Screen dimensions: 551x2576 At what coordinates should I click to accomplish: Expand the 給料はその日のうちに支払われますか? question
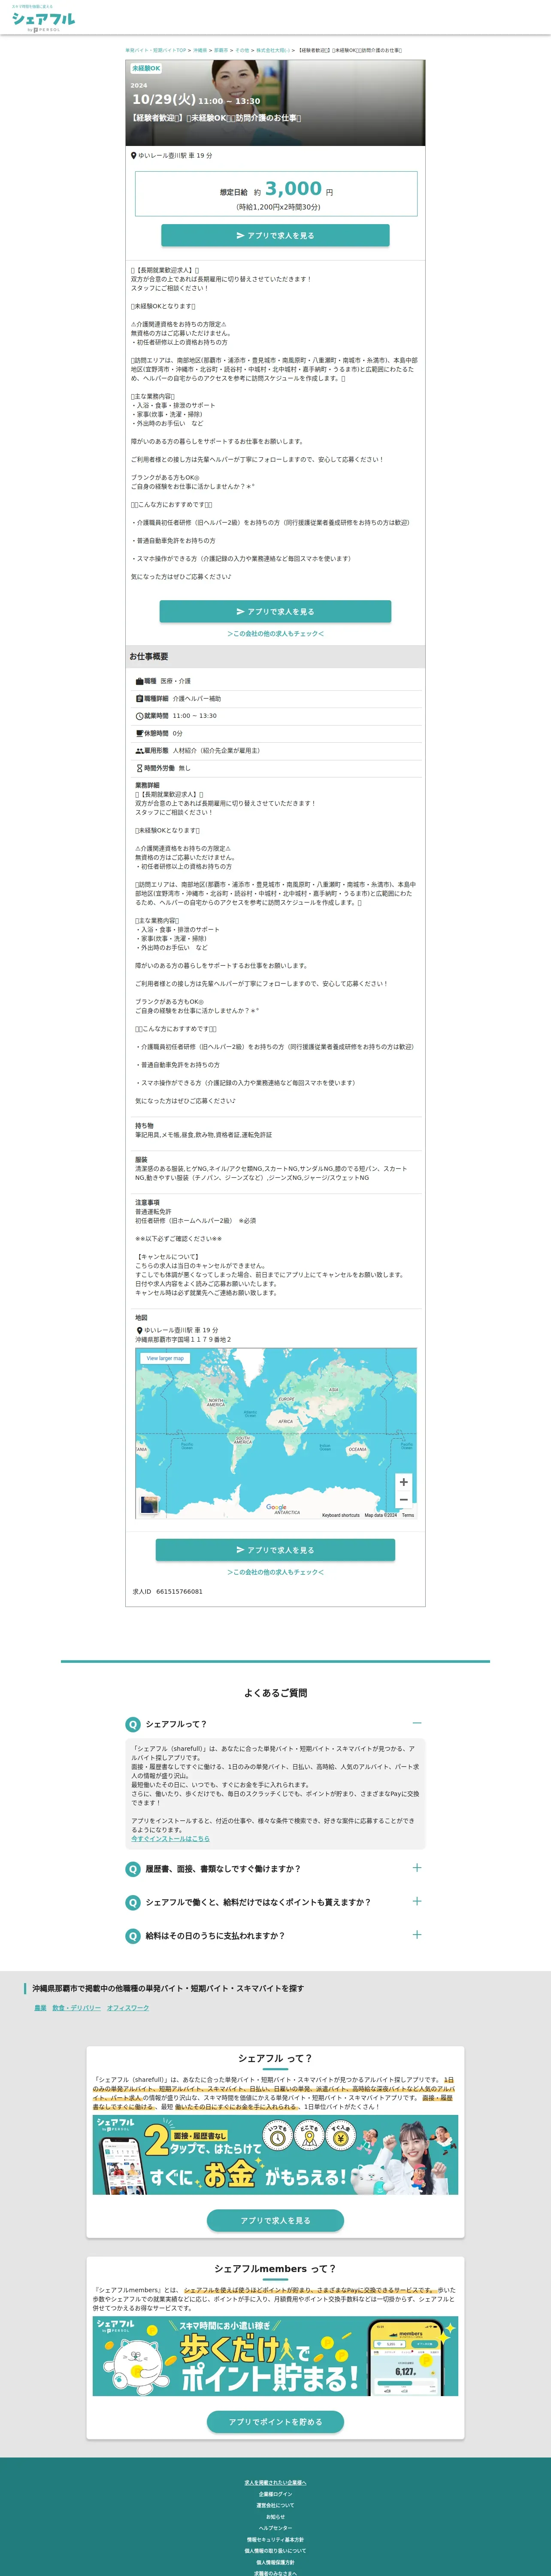pos(275,1936)
